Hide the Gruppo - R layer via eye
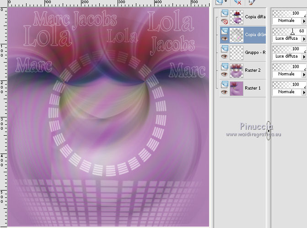 (224, 57)
